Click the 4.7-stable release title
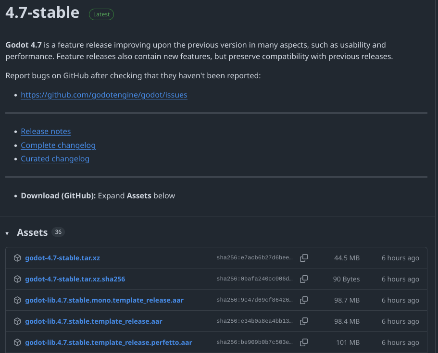Screen dimensions: 438x353 [x=42, y=12]
